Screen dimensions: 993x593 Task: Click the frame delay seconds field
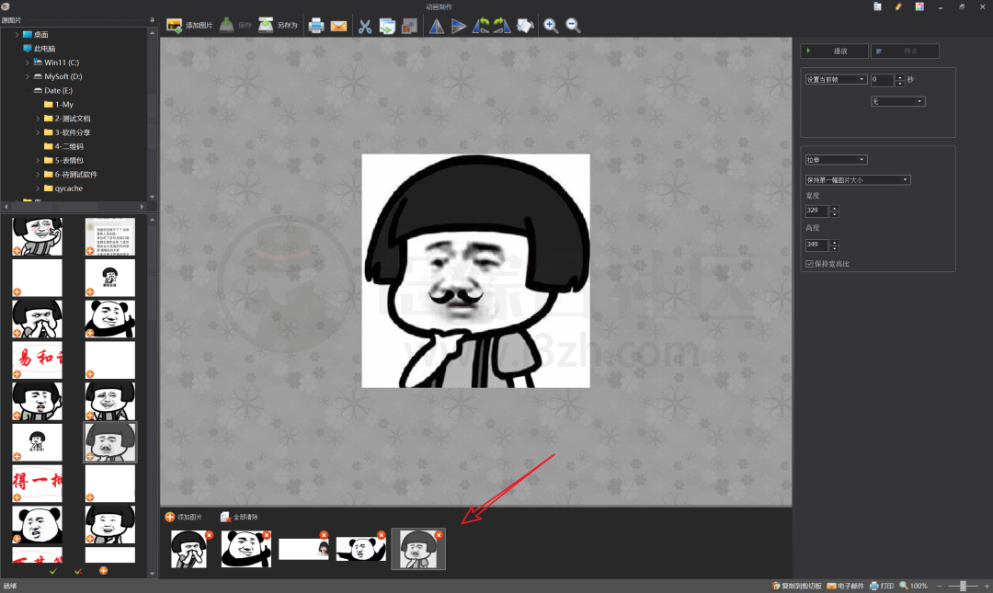pos(882,79)
